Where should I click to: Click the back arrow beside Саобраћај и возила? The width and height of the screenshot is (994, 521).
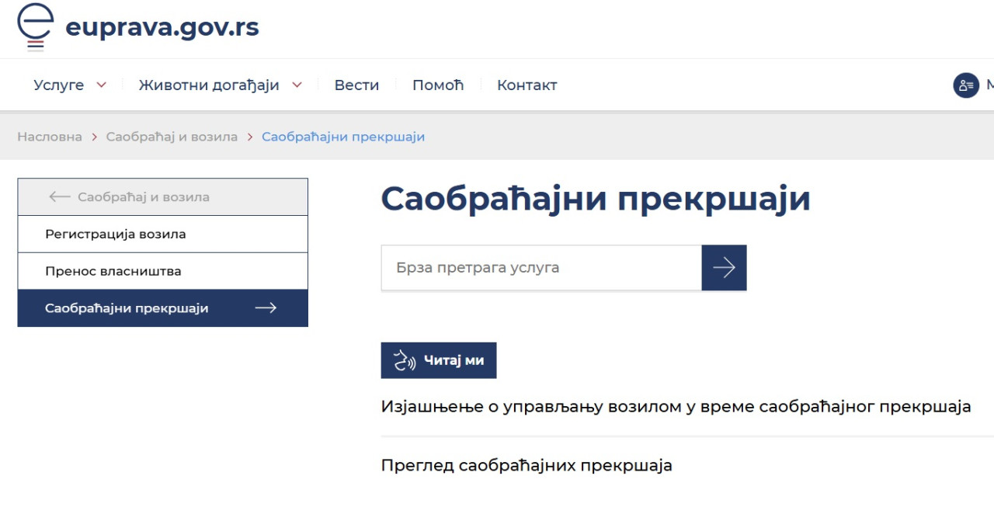tap(59, 197)
